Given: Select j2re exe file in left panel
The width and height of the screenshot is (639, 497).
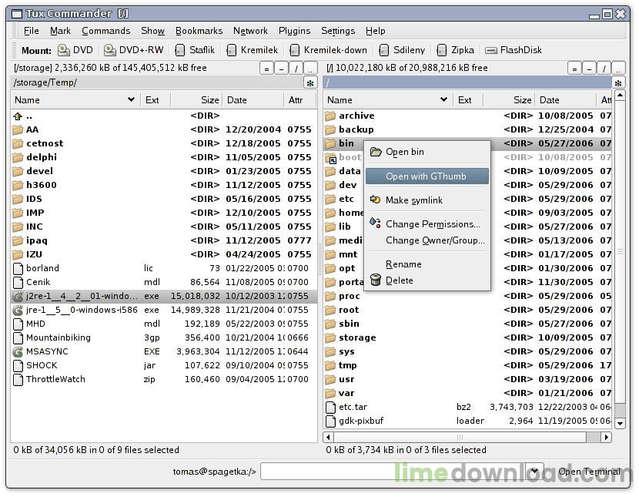Looking at the screenshot, I should click(x=81, y=296).
